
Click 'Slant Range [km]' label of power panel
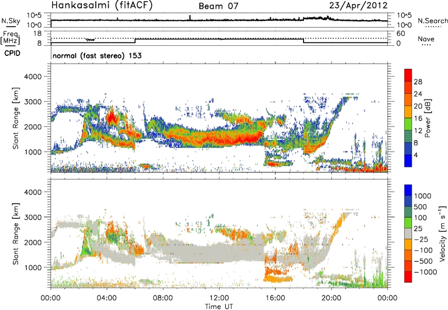pos(16,118)
